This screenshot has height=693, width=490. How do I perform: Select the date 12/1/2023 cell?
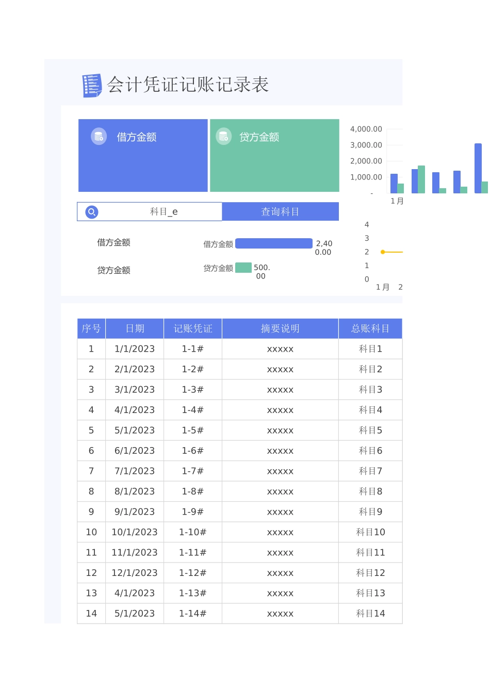point(135,572)
